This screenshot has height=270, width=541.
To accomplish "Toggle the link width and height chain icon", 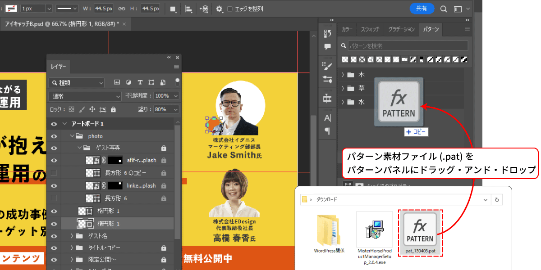I will 122,9.
